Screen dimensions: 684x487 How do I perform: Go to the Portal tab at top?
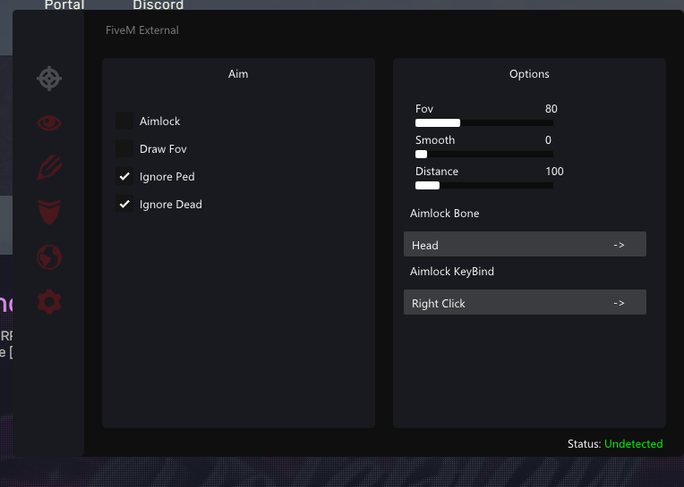coord(64,5)
